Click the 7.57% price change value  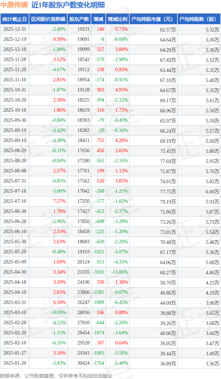59,201
